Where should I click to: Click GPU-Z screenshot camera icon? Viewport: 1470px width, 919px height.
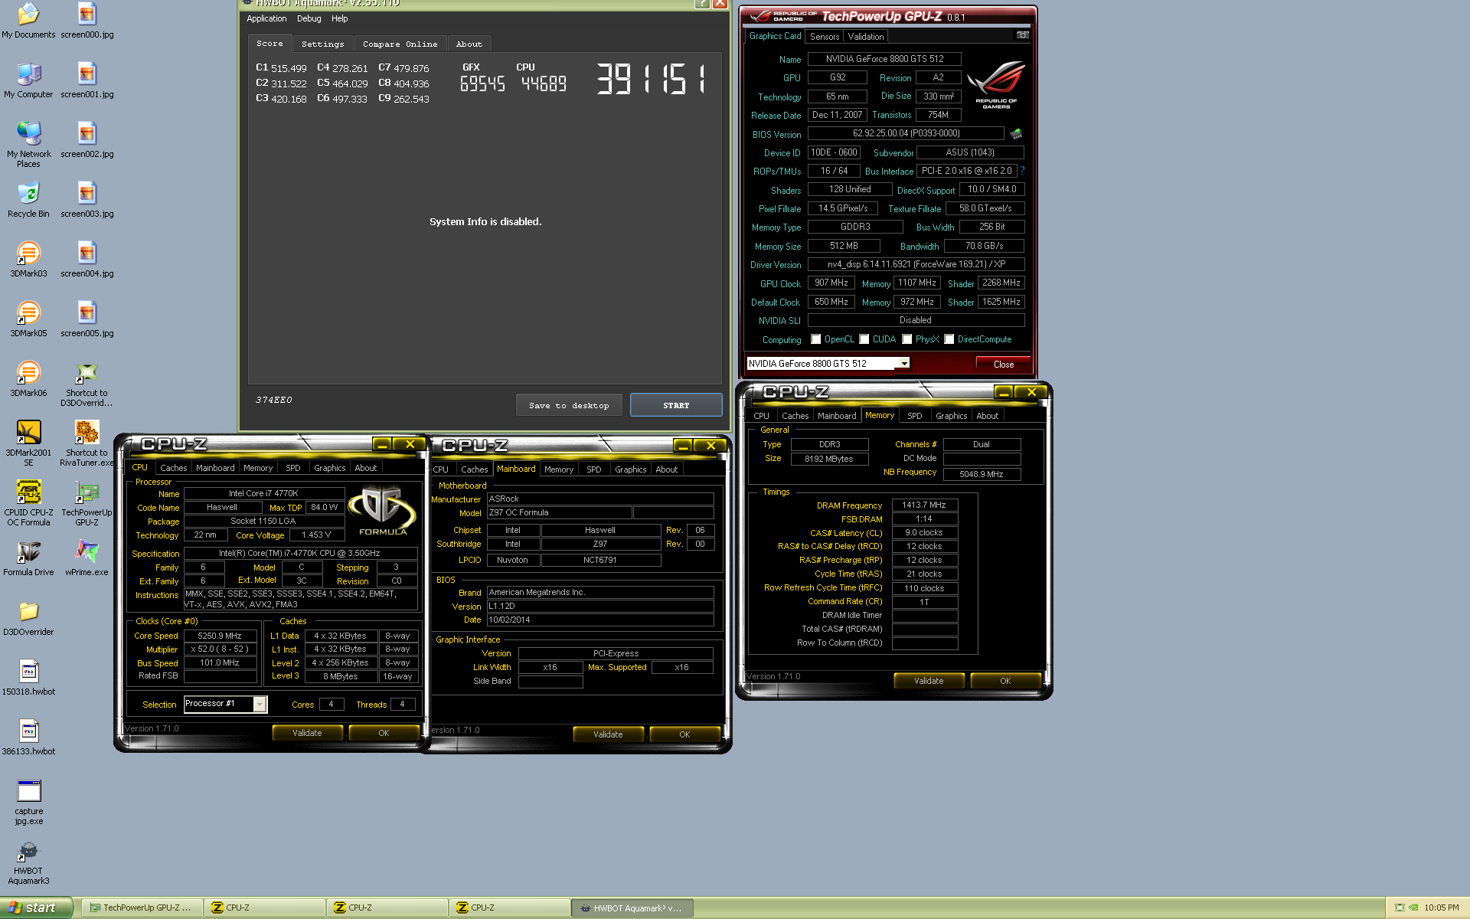(1022, 35)
